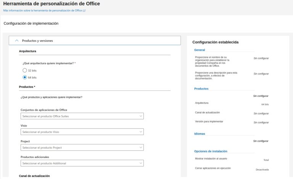The width and height of the screenshot is (293, 179).
Task: Click the 'Conjuntos de aplicaciones de Office' label
Action: 44,110
